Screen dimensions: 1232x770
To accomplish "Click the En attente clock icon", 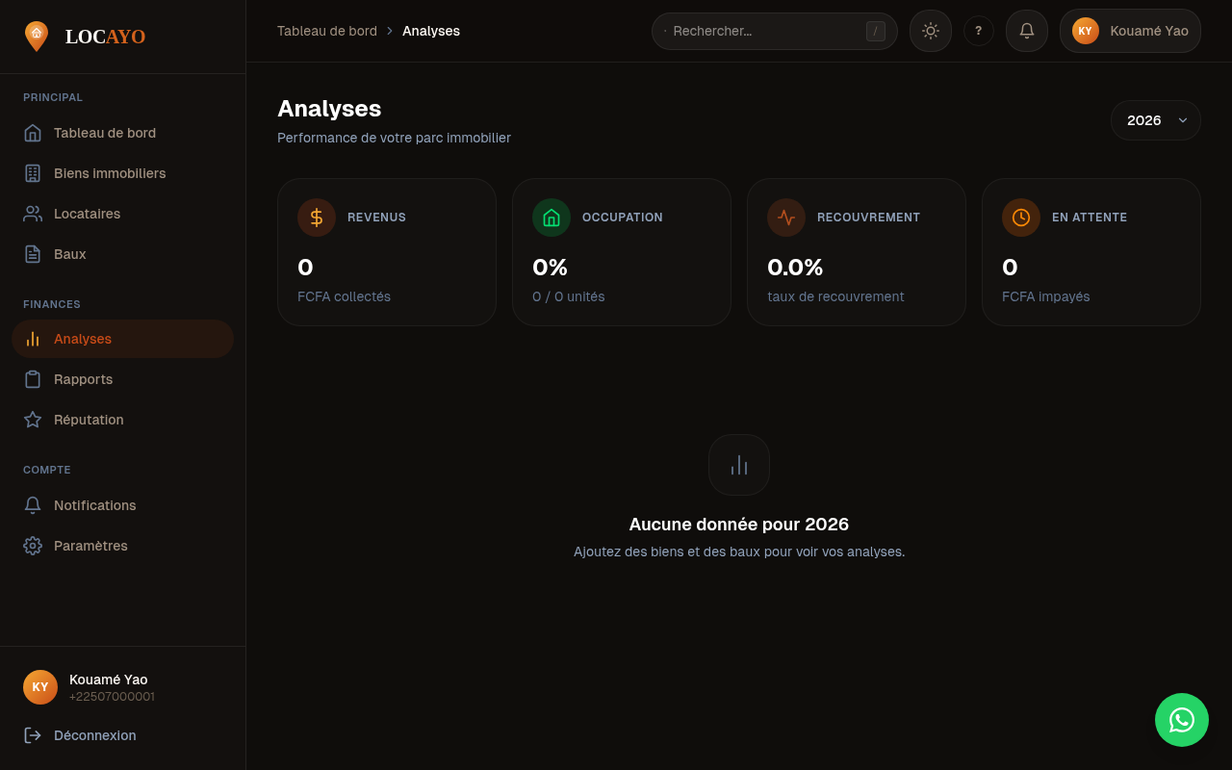I will point(1021,218).
